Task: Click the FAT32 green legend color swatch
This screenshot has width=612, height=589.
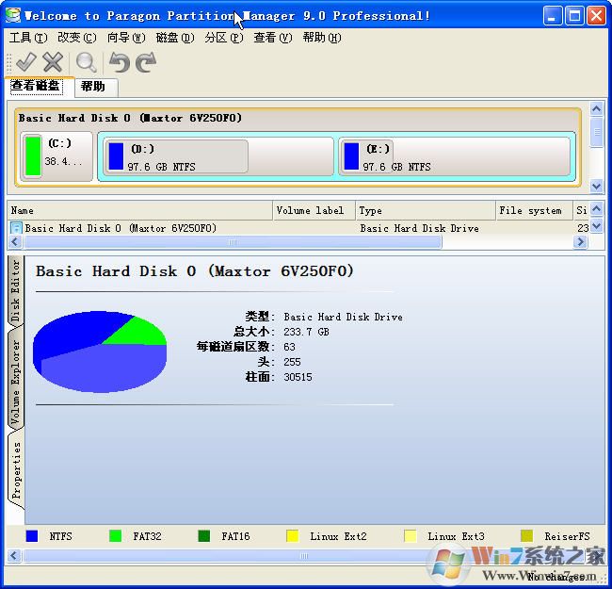Action: (x=115, y=536)
